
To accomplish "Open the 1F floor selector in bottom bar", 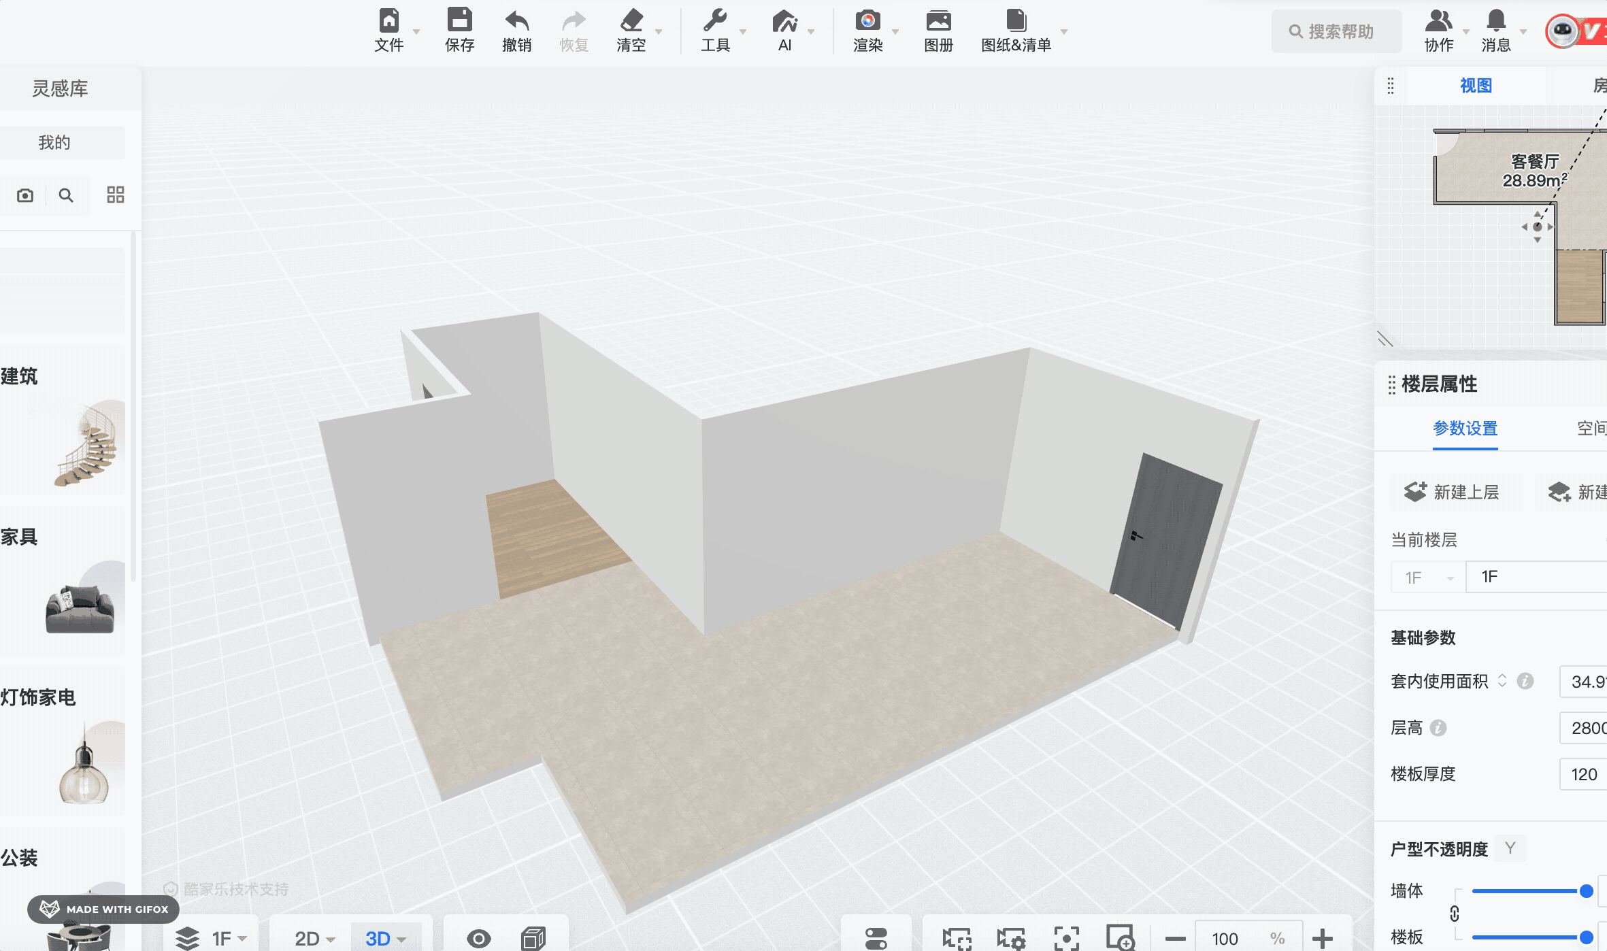I will 229,939.
